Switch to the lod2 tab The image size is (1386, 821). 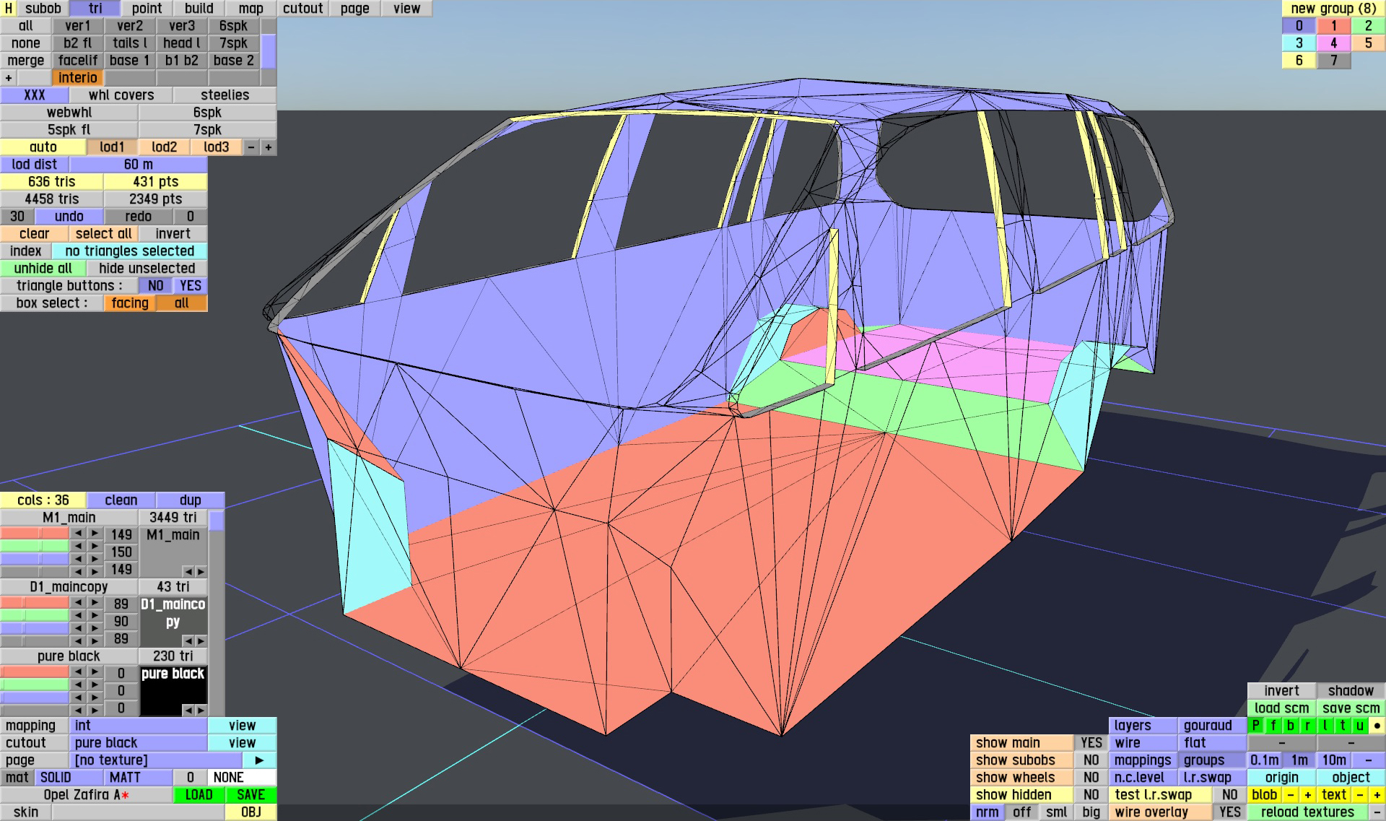point(164,147)
